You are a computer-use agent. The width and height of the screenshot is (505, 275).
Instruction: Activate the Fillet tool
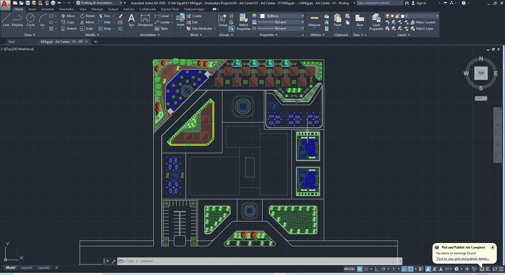104,22
